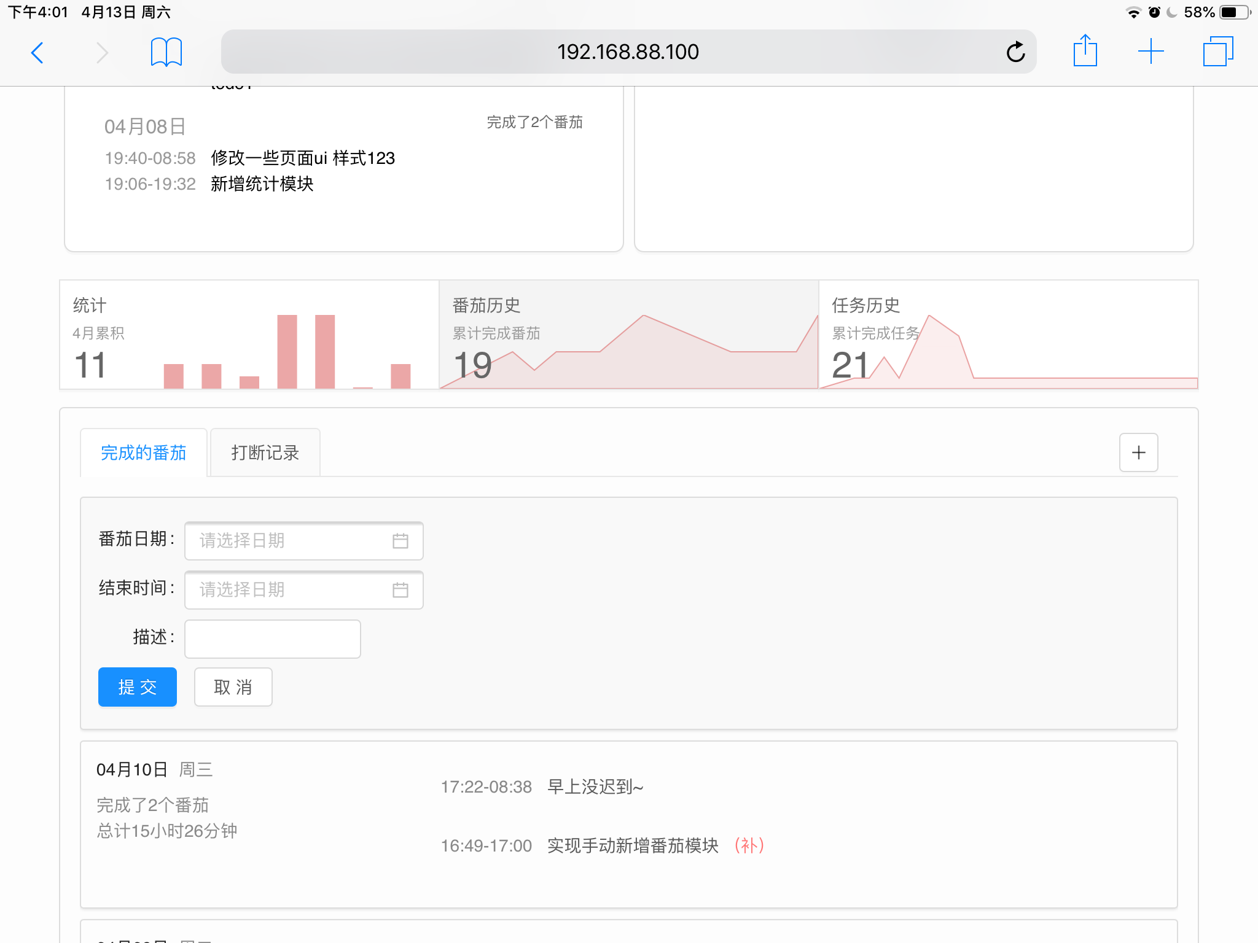Select the 番茄历史 card
The width and height of the screenshot is (1258, 943).
click(x=629, y=335)
